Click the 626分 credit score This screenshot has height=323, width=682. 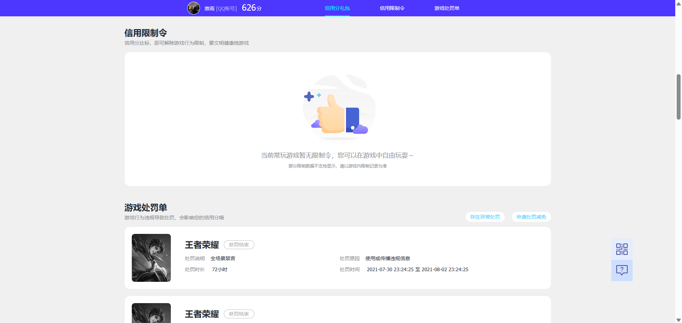click(x=251, y=8)
